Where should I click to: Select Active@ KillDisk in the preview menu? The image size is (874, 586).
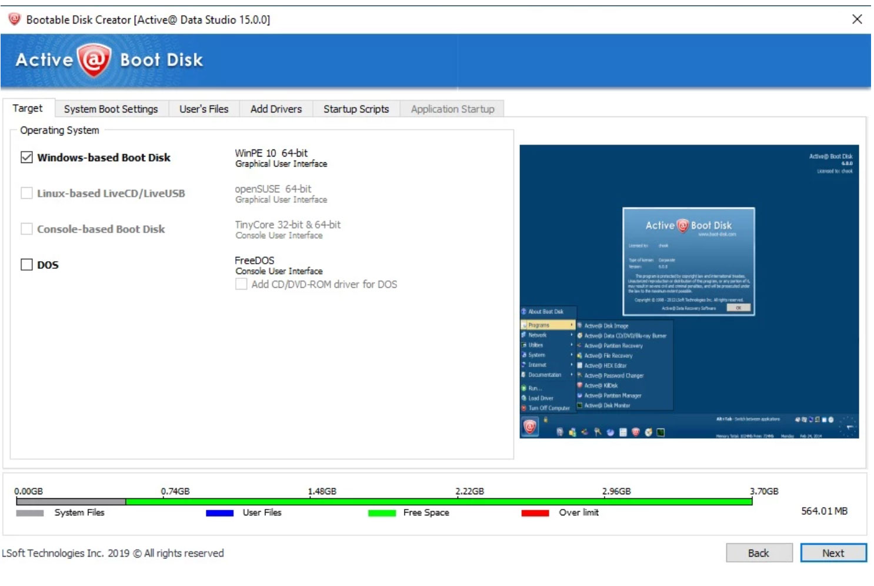click(x=600, y=385)
